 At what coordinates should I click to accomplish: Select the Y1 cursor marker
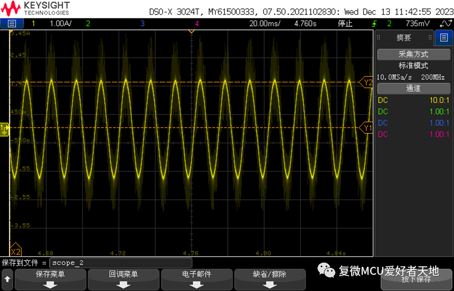click(366, 128)
